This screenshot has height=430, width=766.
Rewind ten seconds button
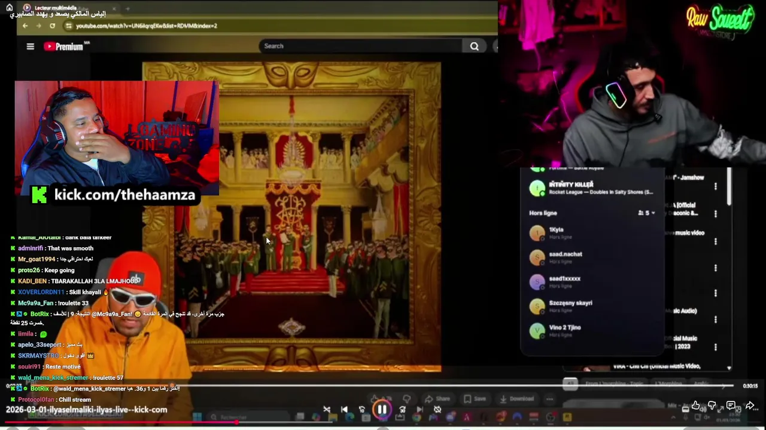coord(361,409)
